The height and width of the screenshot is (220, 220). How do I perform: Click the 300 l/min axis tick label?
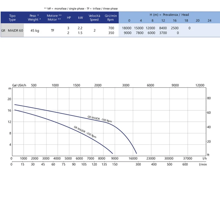138,164
